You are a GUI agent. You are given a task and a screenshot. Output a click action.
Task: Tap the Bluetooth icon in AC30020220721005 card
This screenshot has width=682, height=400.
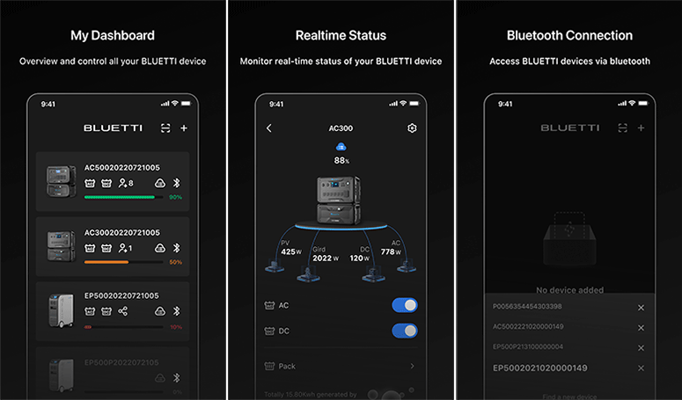coord(176,248)
